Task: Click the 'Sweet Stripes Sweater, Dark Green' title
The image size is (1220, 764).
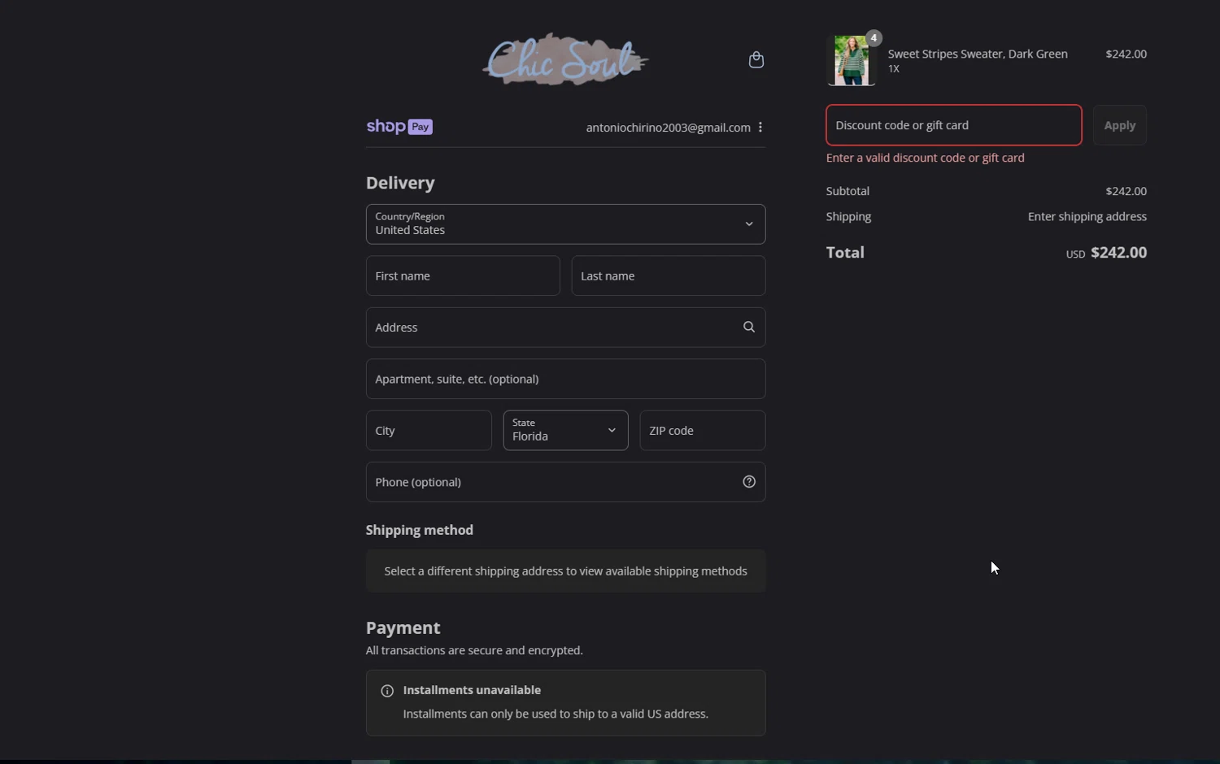Action: coord(978,54)
